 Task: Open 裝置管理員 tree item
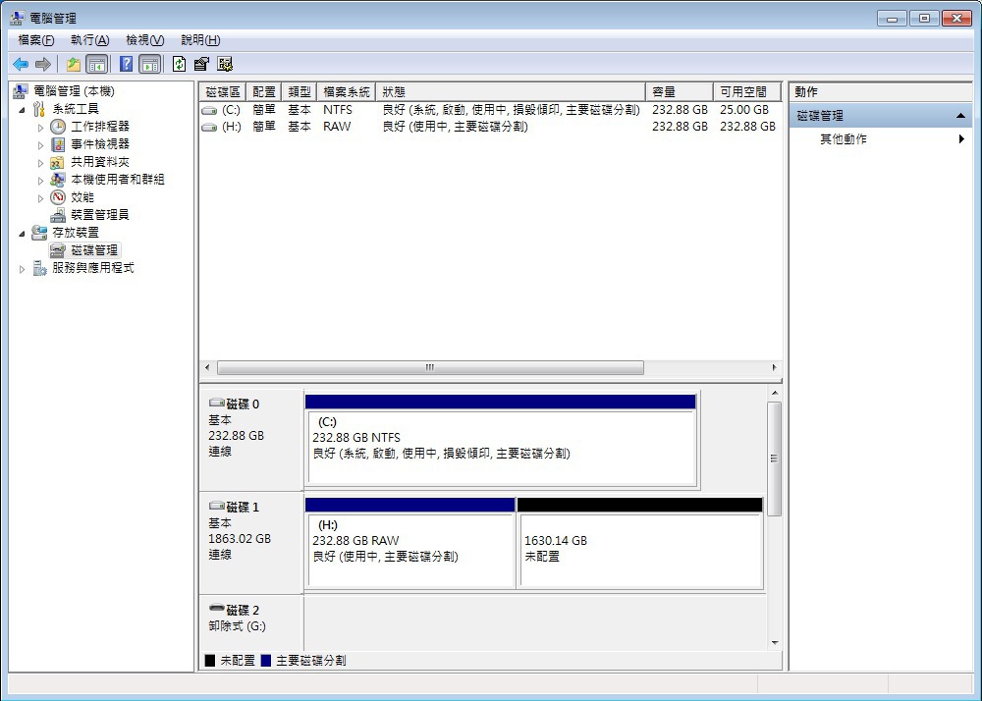pos(100,215)
